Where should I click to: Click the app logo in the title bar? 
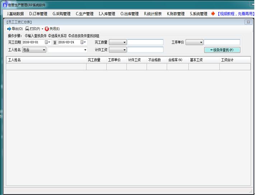4,5
